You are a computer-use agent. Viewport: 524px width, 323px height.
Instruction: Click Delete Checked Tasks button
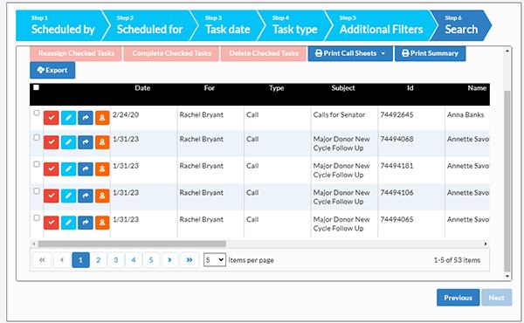[x=264, y=53]
